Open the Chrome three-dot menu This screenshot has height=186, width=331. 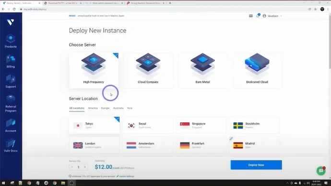click(328, 9)
